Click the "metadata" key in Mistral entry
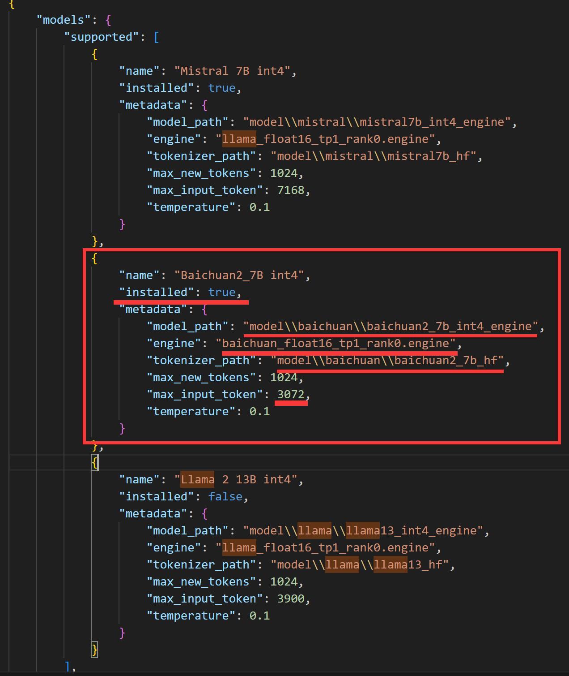The image size is (569, 676). [x=153, y=105]
